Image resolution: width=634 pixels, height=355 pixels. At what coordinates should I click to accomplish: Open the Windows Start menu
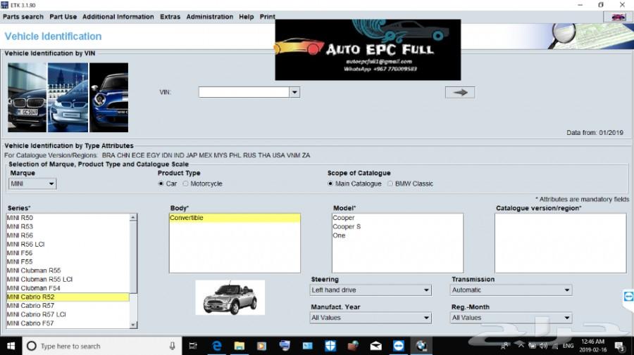coord(11,346)
